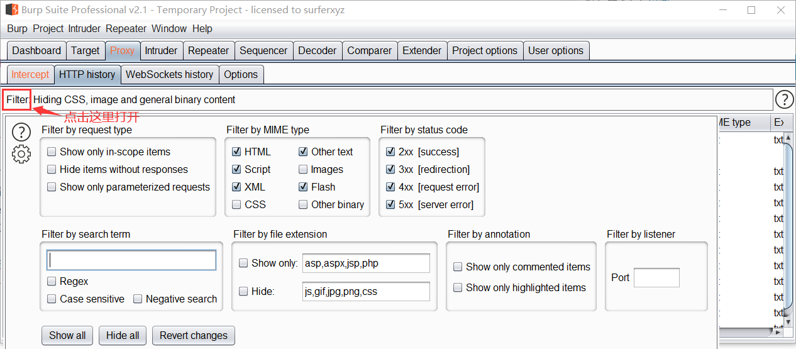Click help icon beside filter bar
This screenshot has width=796, height=349.
click(785, 99)
